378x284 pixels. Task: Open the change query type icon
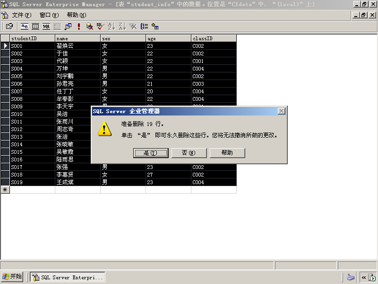pyautogui.click(x=68, y=27)
